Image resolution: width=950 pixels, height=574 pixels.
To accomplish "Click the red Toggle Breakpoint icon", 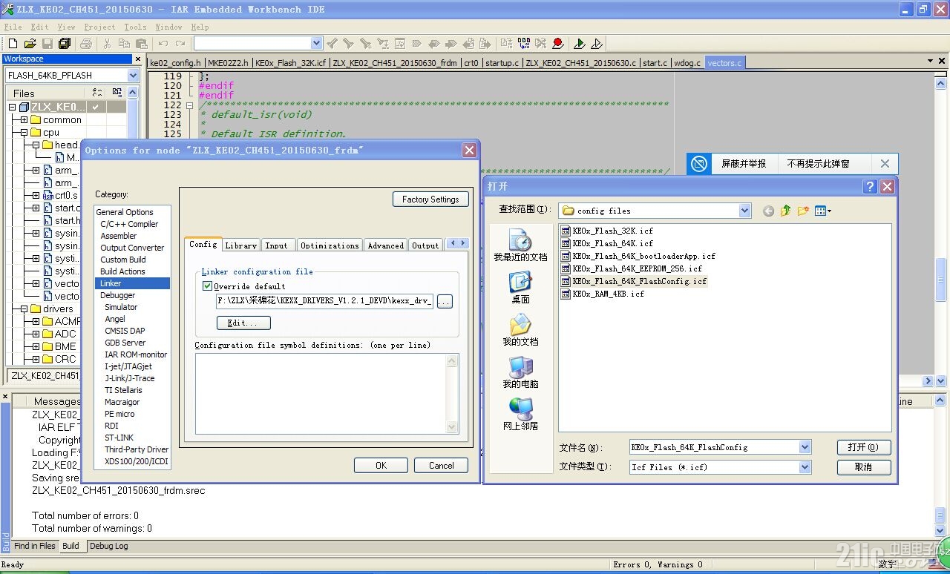I will [x=558, y=44].
